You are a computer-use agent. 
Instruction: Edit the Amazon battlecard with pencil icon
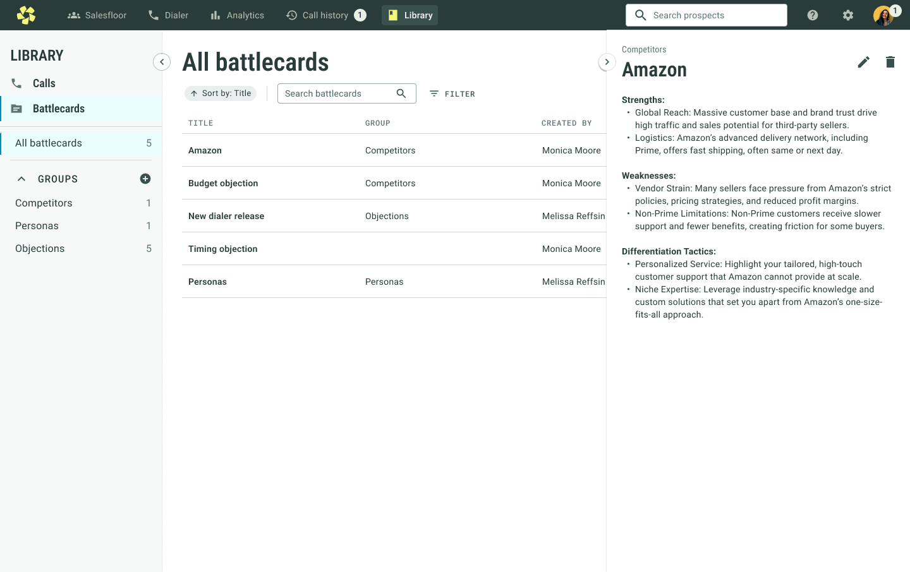point(864,62)
